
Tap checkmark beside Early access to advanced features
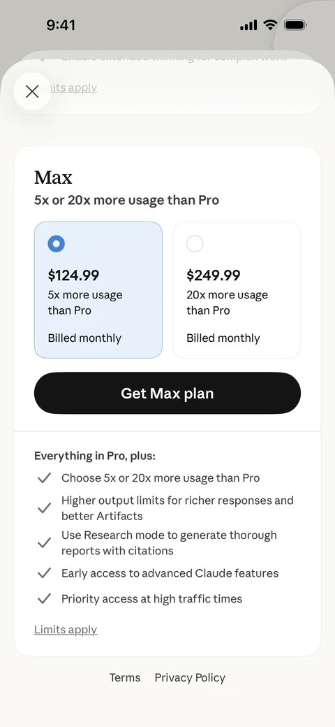(x=44, y=573)
